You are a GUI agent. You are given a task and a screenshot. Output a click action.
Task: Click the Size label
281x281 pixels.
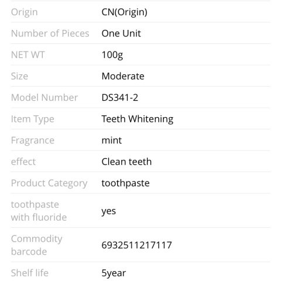(x=19, y=76)
